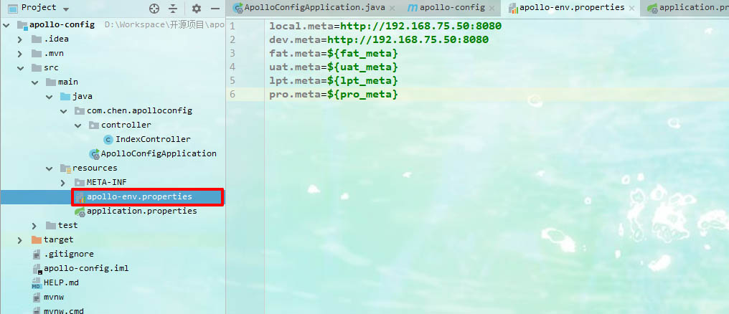Image resolution: width=729 pixels, height=314 pixels.
Task: Switch to application.properties editor tab
Action: pyautogui.click(x=692, y=8)
